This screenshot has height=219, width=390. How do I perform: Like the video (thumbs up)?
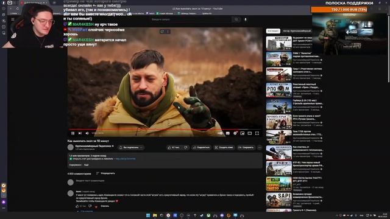(173, 147)
